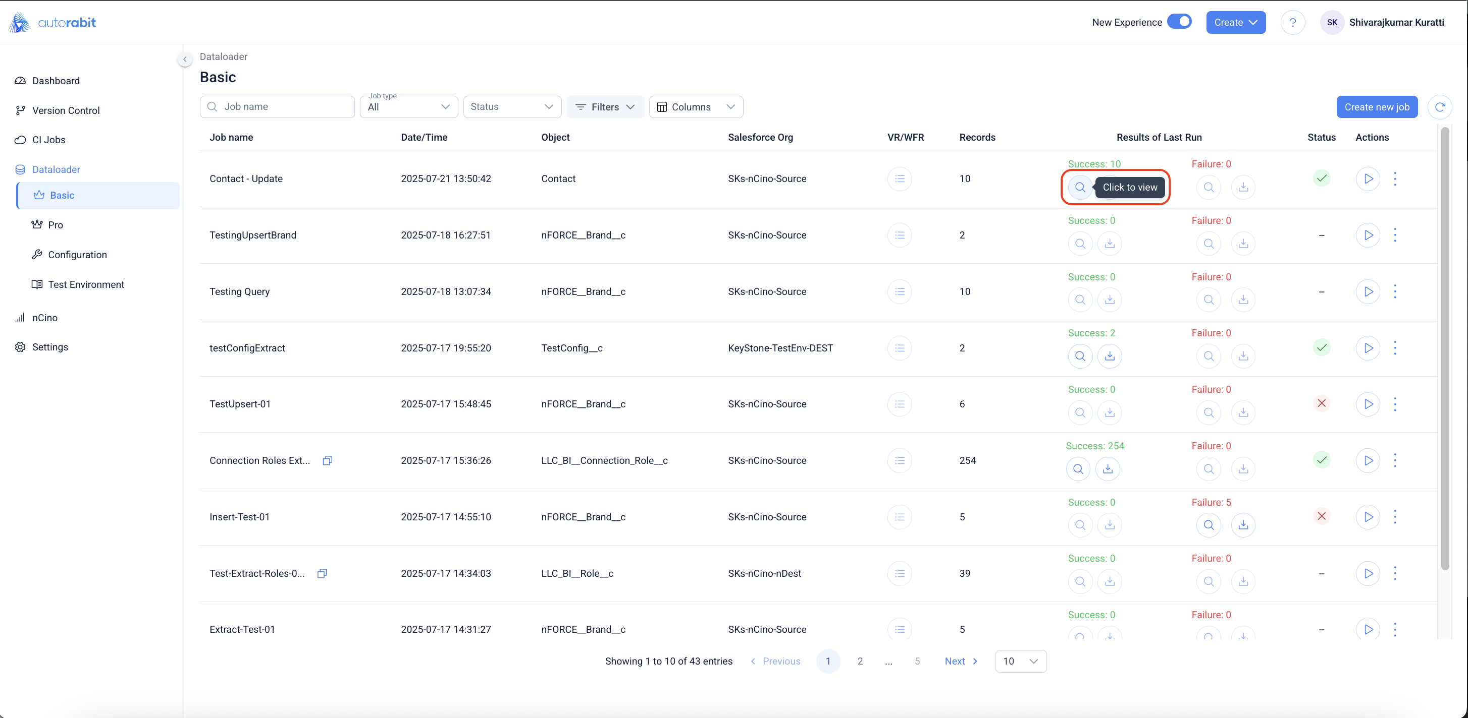Go to Next page of entries
This screenshot has height=718, width=1468.
961,661
